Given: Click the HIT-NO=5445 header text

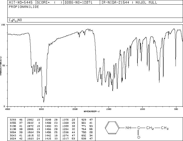Looking at the screenshot, I should pos(21,2).
